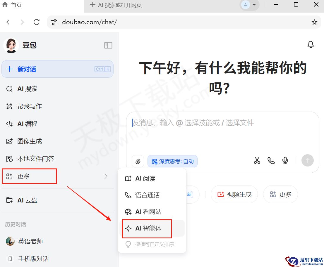Open new tab 'AI 搜索或打开网页'
This screenshot has width=324, height=267.
point(116,5)
